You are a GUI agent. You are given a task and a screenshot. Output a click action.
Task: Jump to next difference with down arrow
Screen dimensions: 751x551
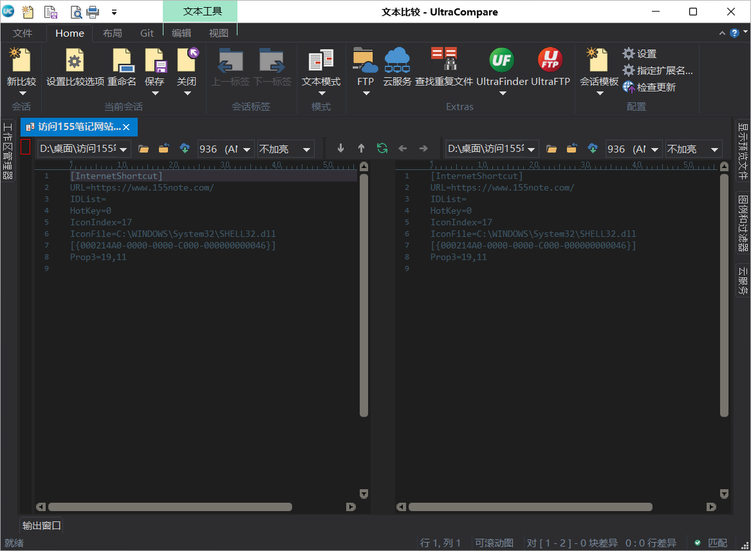tap(341, 149)
